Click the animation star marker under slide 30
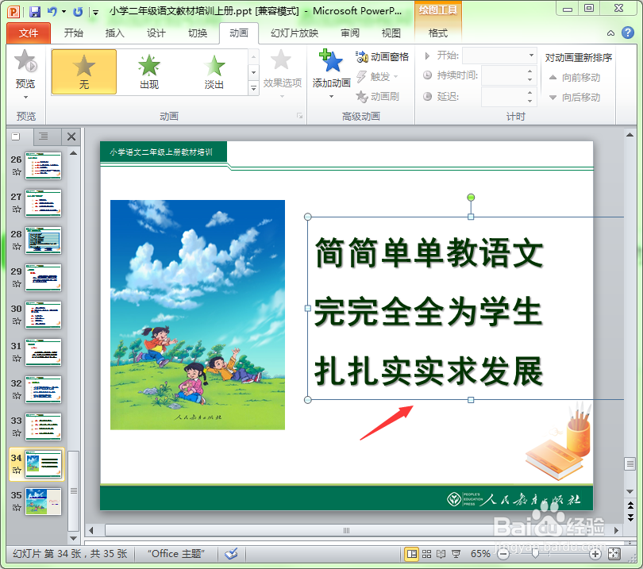This screenshot has width=643, height=569. coord(17,321)
